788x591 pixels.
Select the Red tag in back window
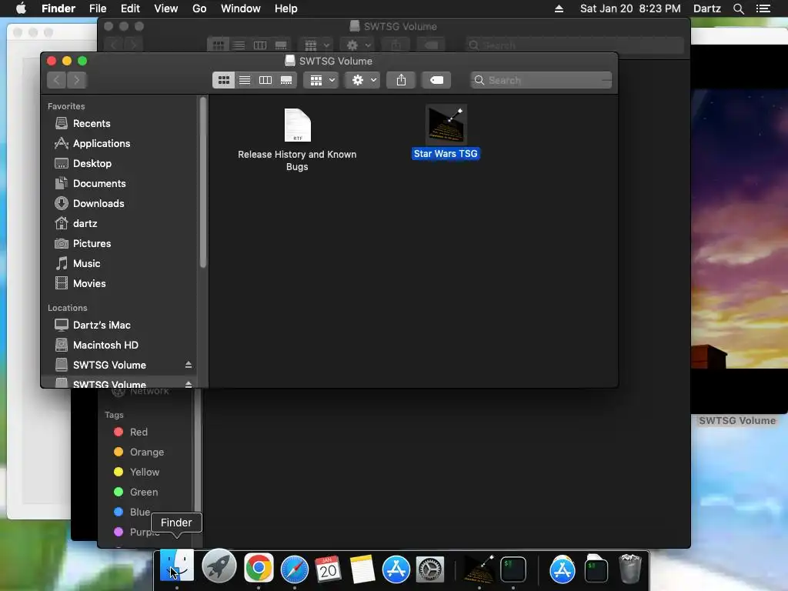coord(139,432)
